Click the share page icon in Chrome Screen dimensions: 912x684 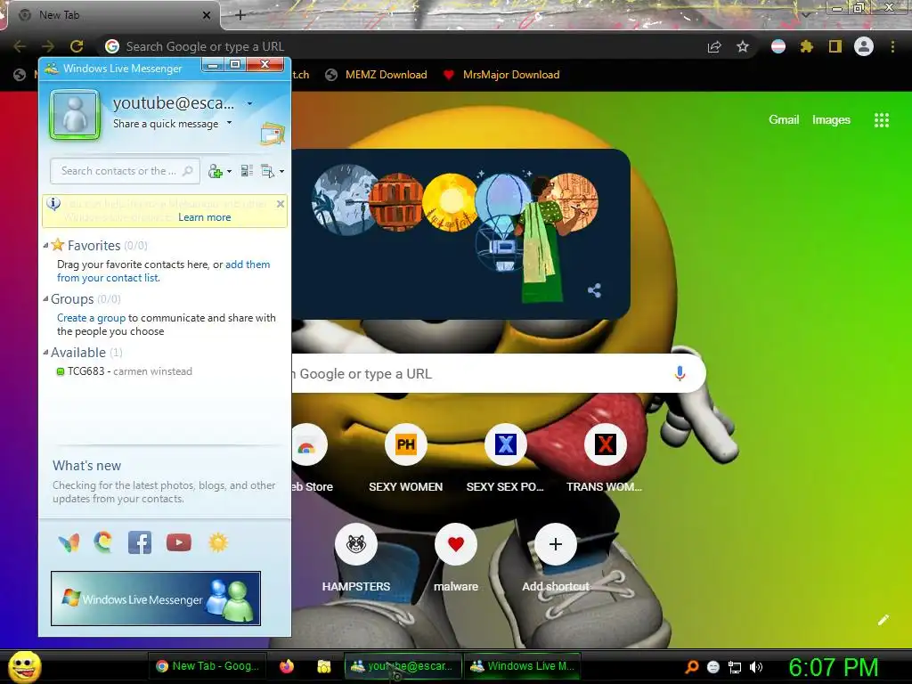(714, 46)
